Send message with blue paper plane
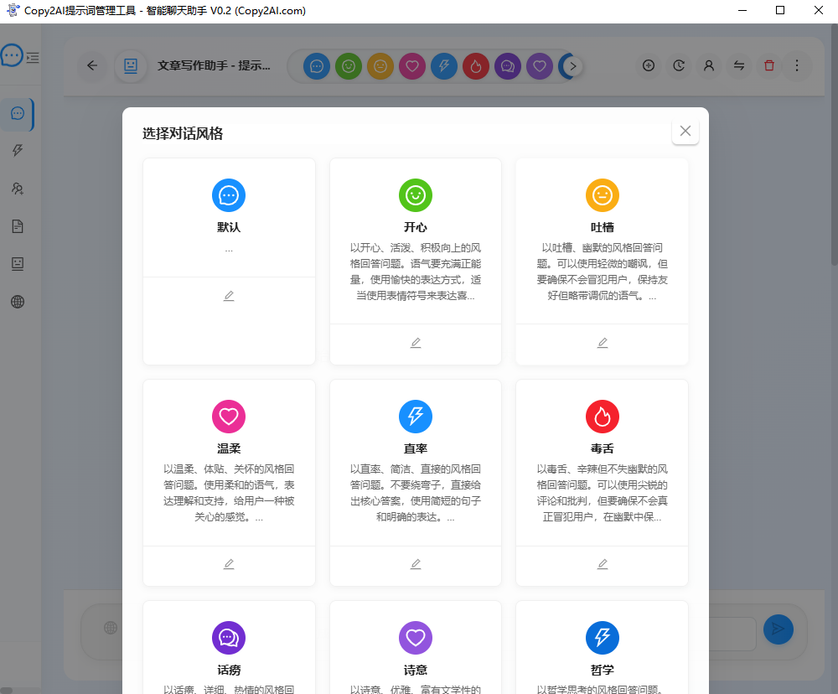This screenshot has width=838, height=694. (x=779, y=629)
